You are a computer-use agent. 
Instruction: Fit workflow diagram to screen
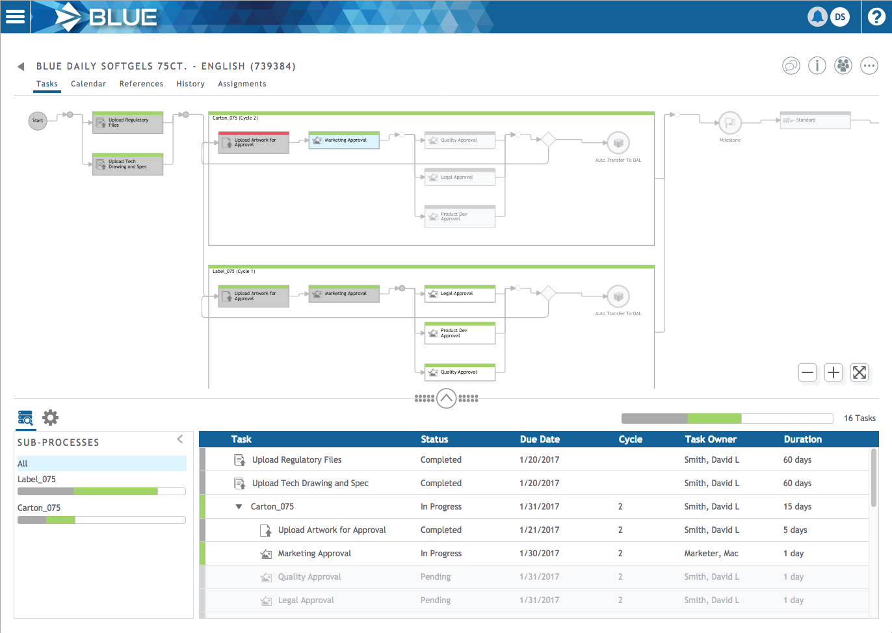859,372
